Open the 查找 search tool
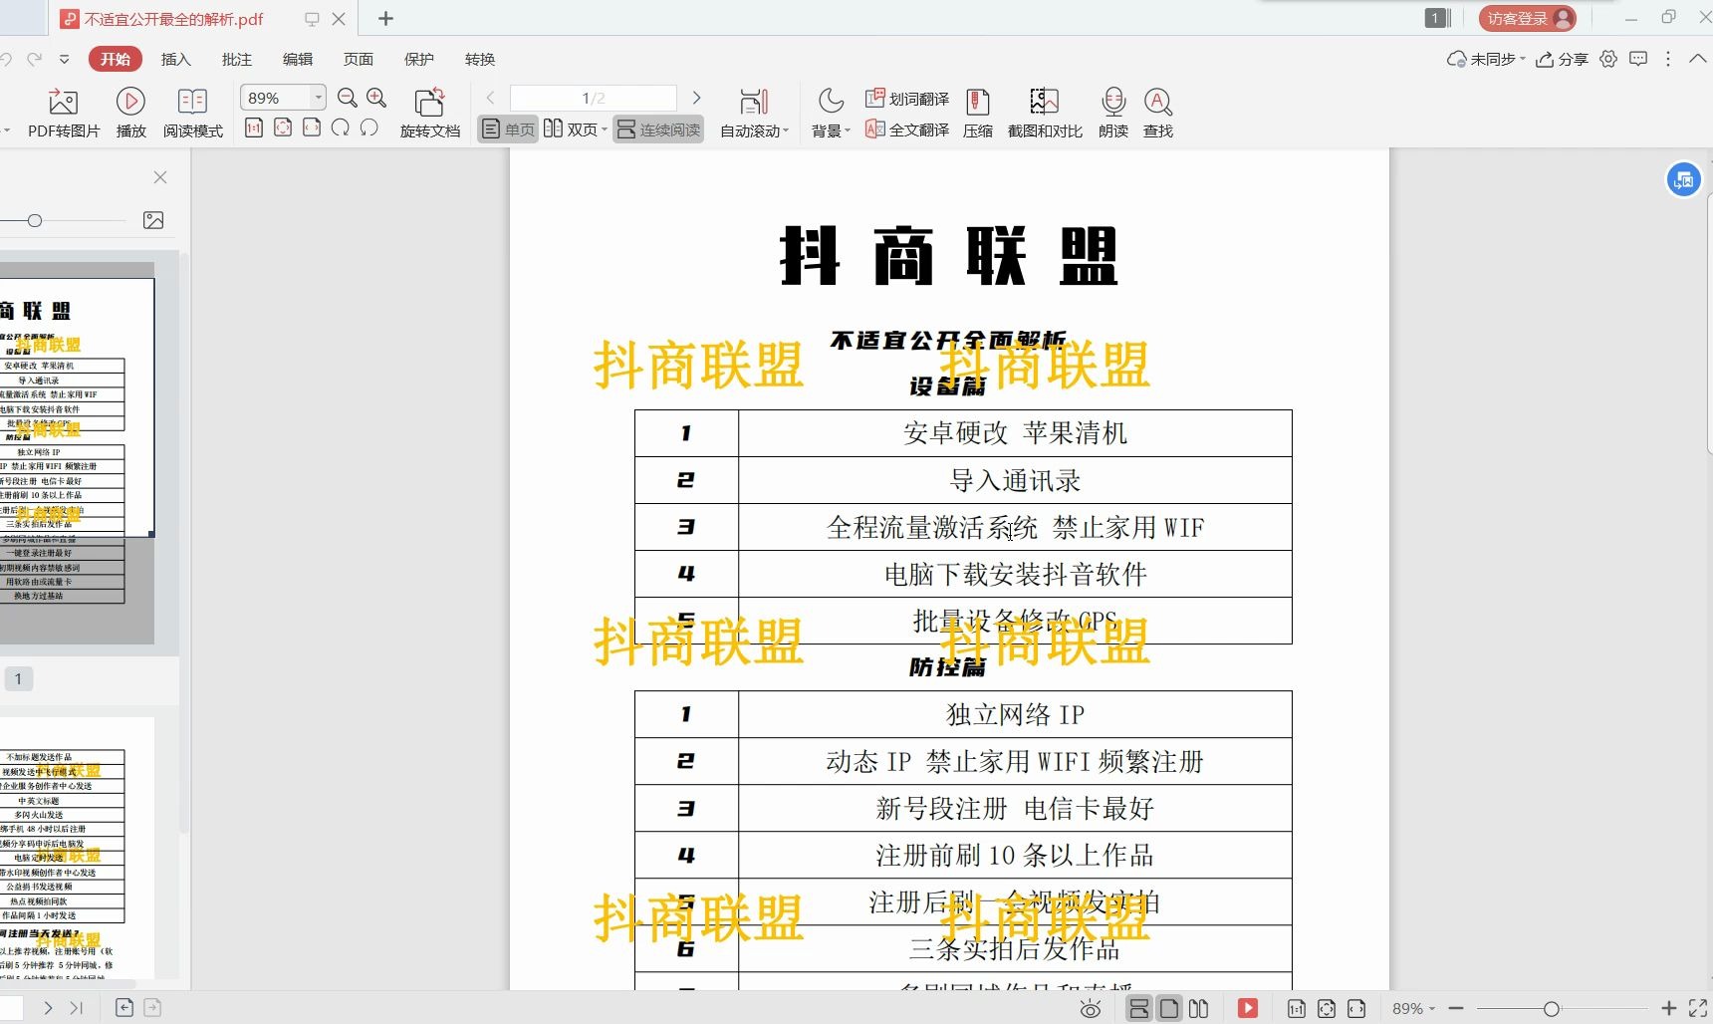 [x=1157, y=113]
